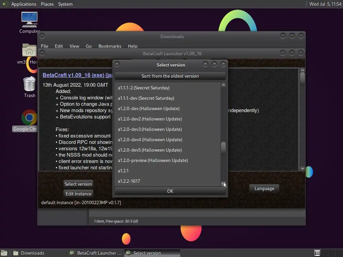
Task: Pick a1.2.0-dev3 (Halloween Update)
Action: click(x=167, y=129)
